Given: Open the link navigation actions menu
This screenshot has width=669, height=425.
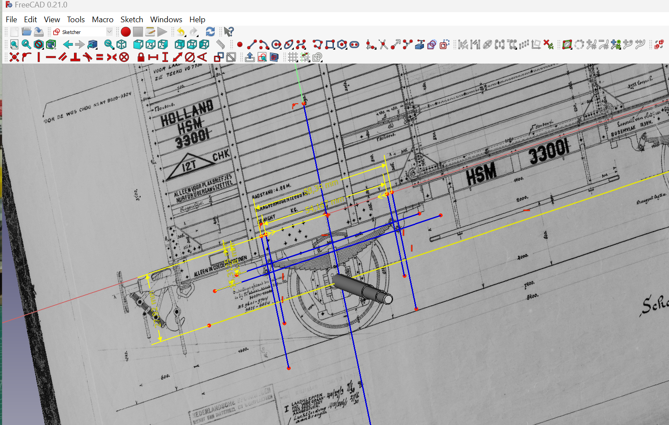Looking at the screenshot, I should click(x=92, y=44).
